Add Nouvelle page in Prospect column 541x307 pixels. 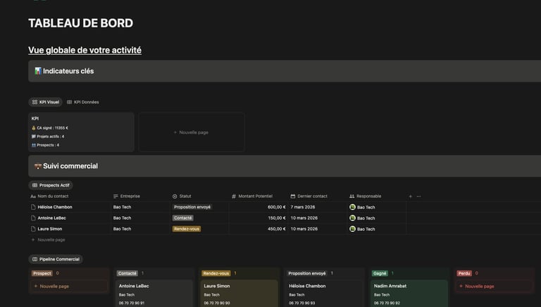[69, 287]
